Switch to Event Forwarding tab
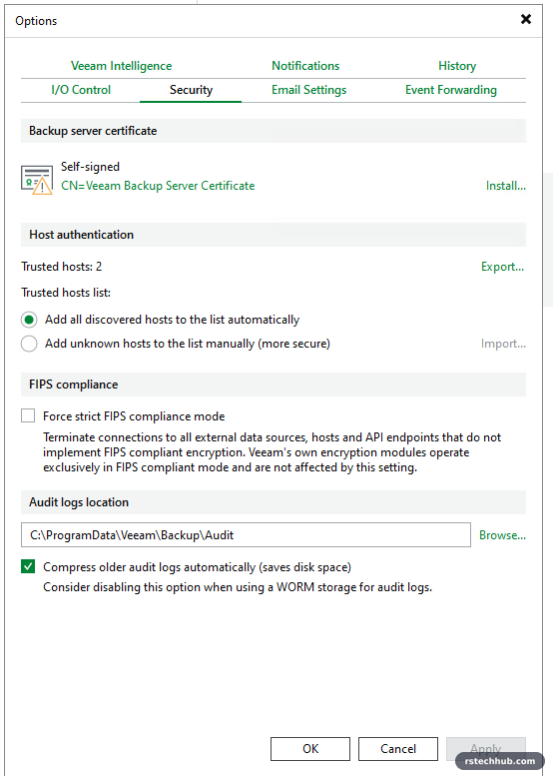Image resolution: width=553 pixels, height=776 pixels. coord(450,90)
